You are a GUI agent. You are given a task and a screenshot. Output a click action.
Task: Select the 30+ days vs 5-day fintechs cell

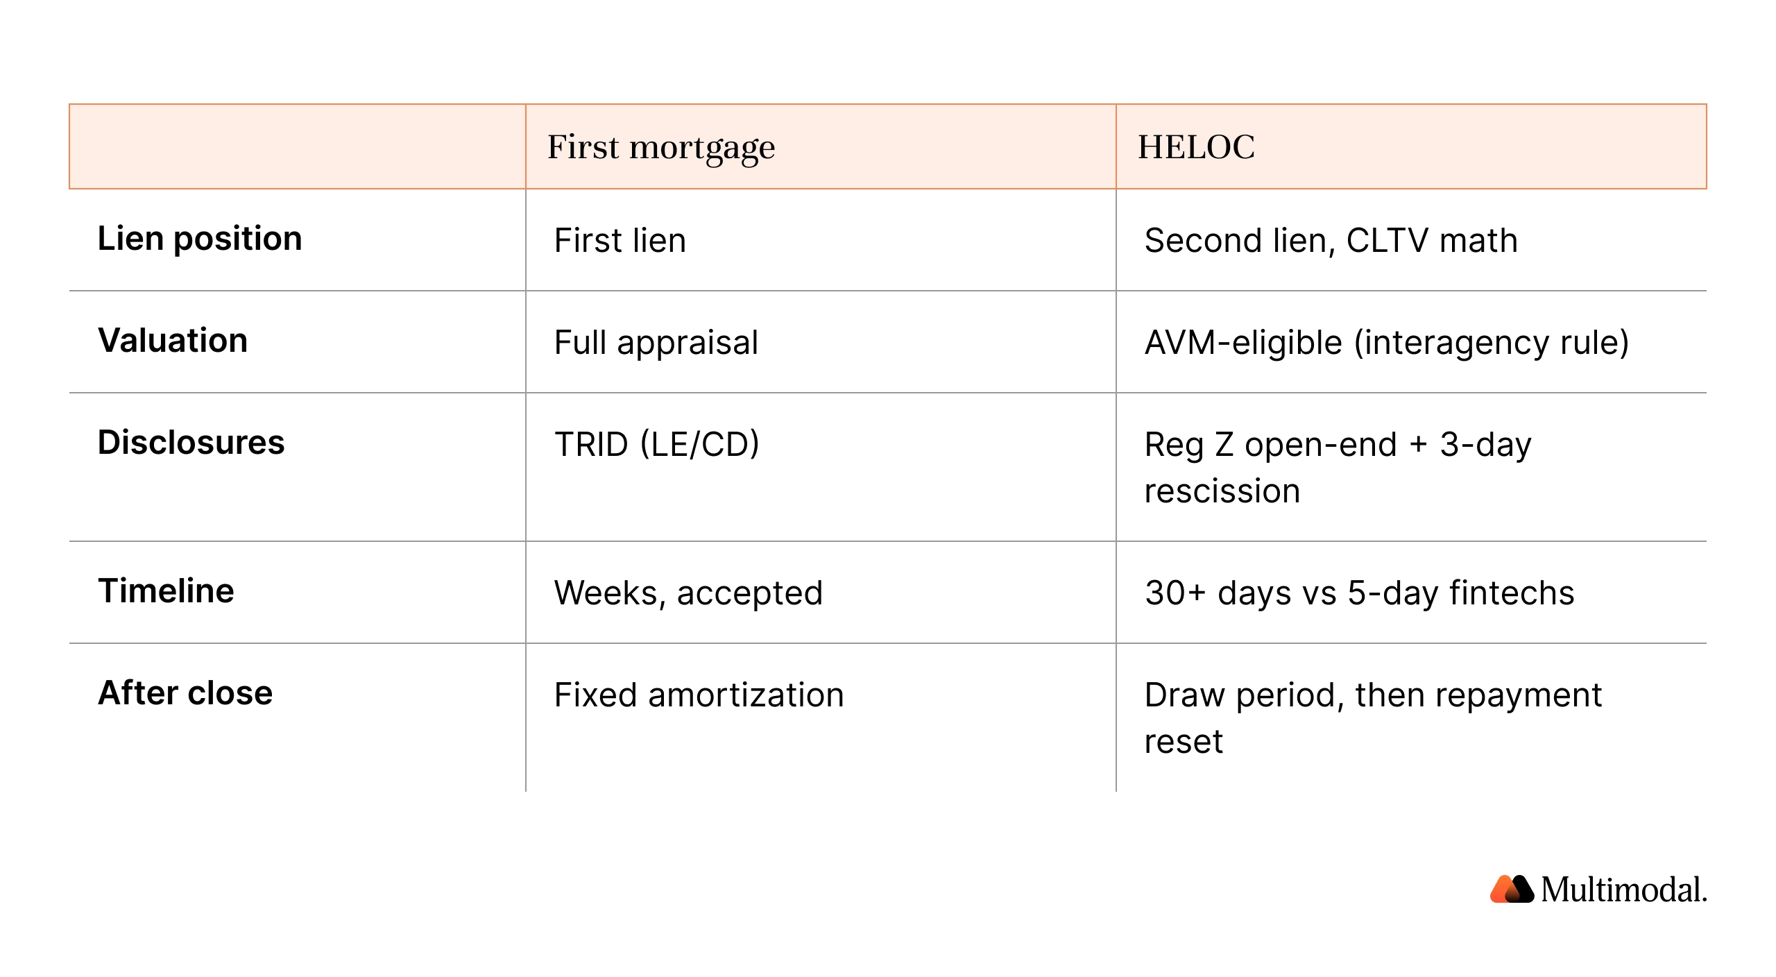[x=1411, y=593]
